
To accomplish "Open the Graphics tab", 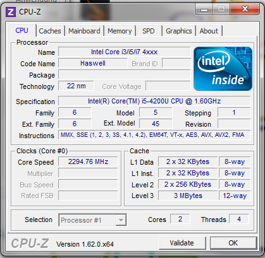I will tap(179, 31).
